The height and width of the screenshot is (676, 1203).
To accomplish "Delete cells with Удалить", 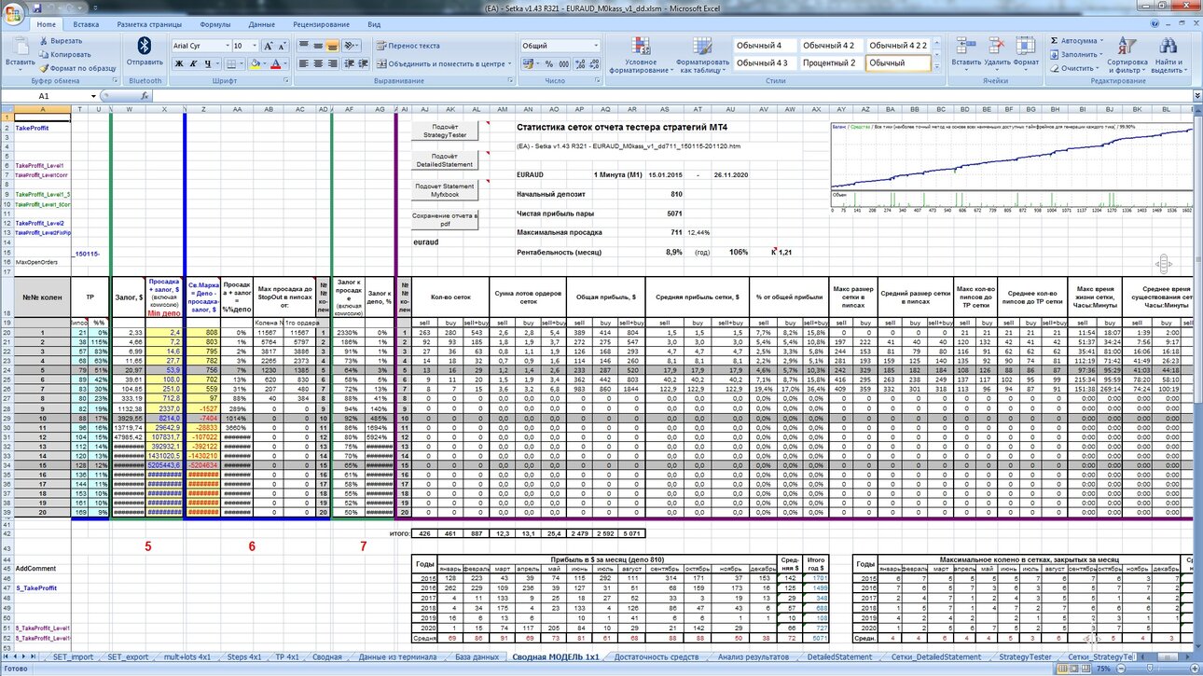I will [x=998, y=54].
